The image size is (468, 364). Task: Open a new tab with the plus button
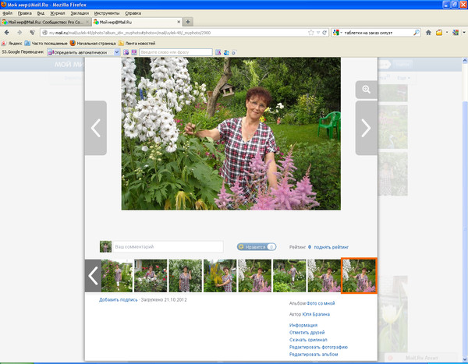(x=188, y=22)
